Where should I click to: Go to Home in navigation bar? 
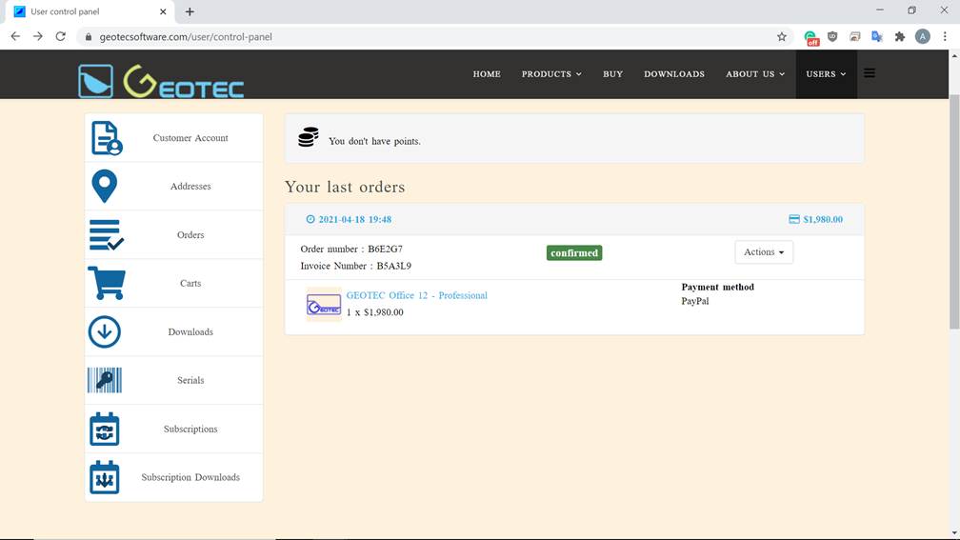(x=487, y=74)
